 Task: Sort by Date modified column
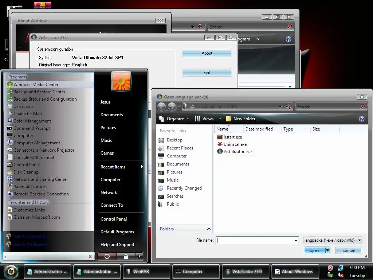tap(262, 129)
